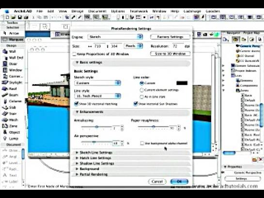Click the Save icon in toolbar
Image resolution: width=264 pixels, height=198 pixels.
[20, 17]
